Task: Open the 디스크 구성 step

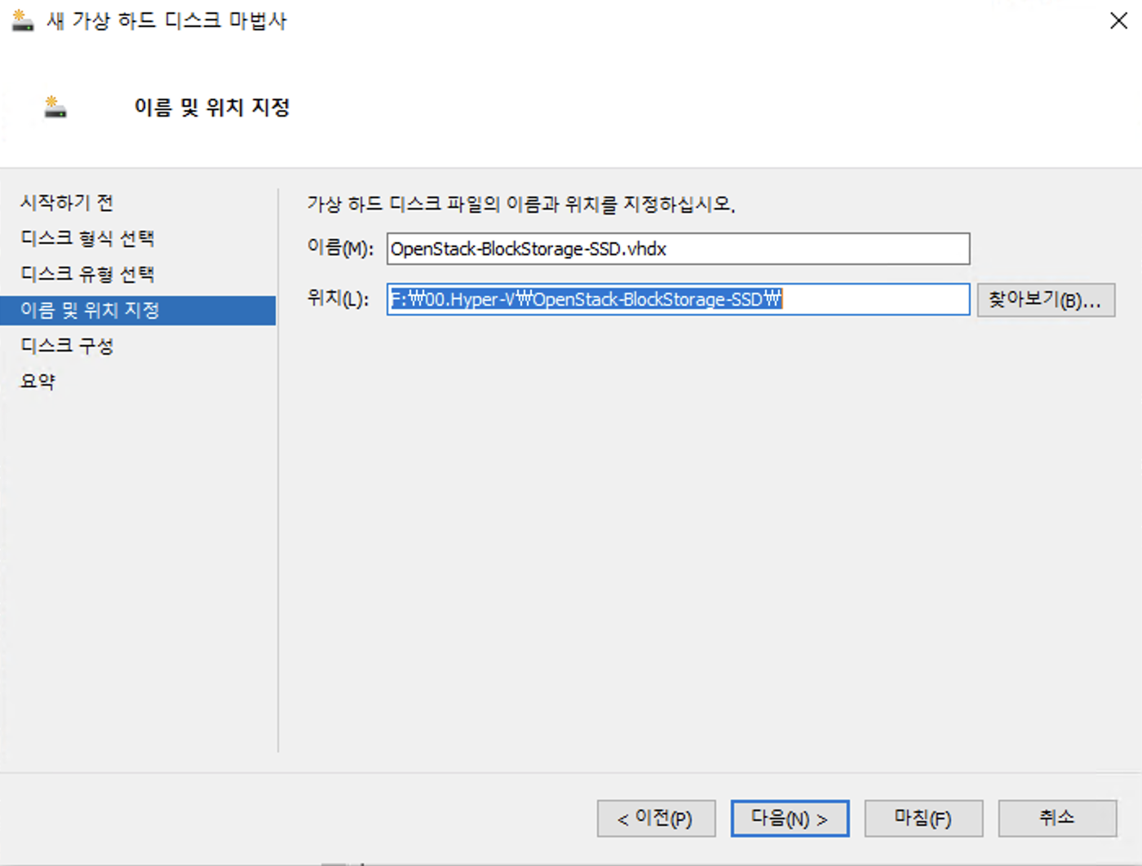Action: click(67, 346)
